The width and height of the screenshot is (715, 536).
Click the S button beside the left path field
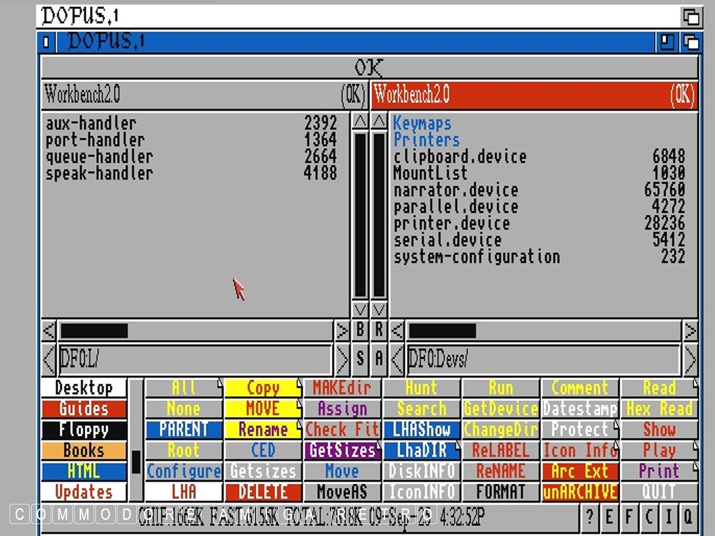click(360, 359)
